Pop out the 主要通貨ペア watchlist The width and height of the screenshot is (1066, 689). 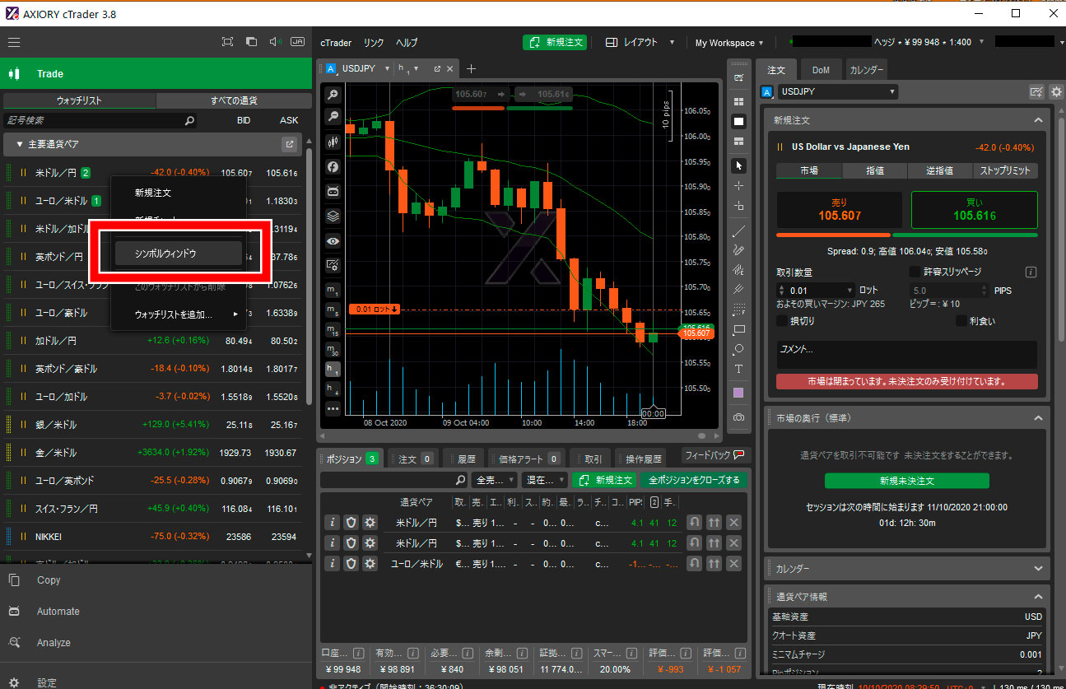coord(289,144)
